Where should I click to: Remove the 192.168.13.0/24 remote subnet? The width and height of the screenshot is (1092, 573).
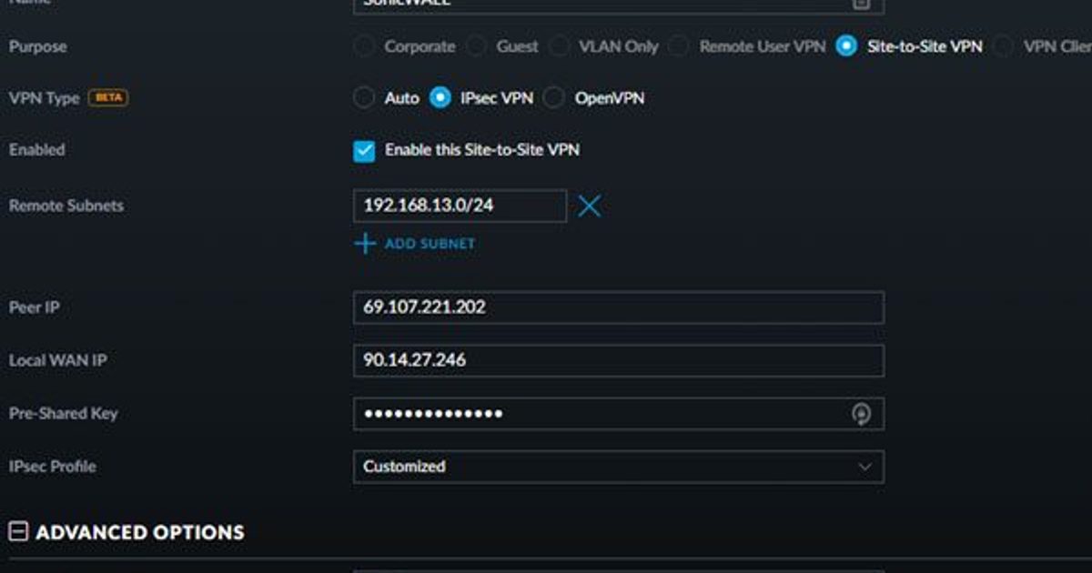pos(589,206)
